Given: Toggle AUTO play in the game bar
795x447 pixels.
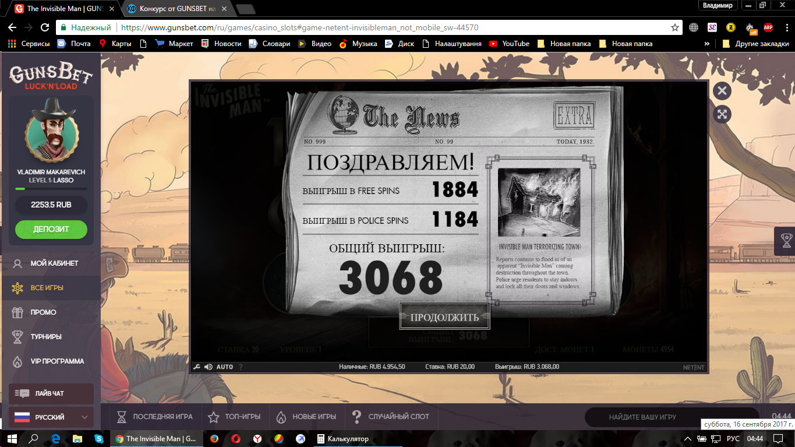Looking at the screenshot, I should [225, 367].
